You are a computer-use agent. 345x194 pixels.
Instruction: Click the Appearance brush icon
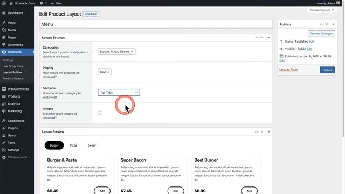click(x=4, y=121)
